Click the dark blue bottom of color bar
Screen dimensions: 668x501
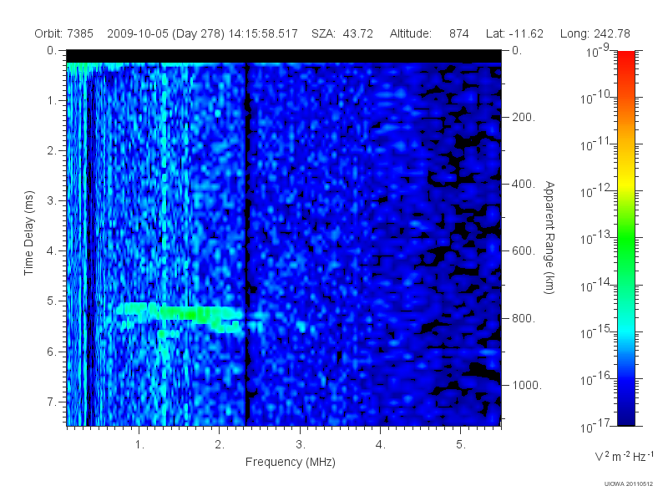626,415
